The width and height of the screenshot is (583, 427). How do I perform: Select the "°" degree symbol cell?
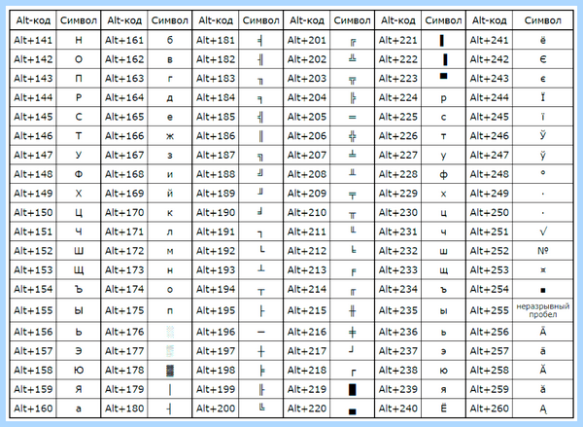pos(543,174)
